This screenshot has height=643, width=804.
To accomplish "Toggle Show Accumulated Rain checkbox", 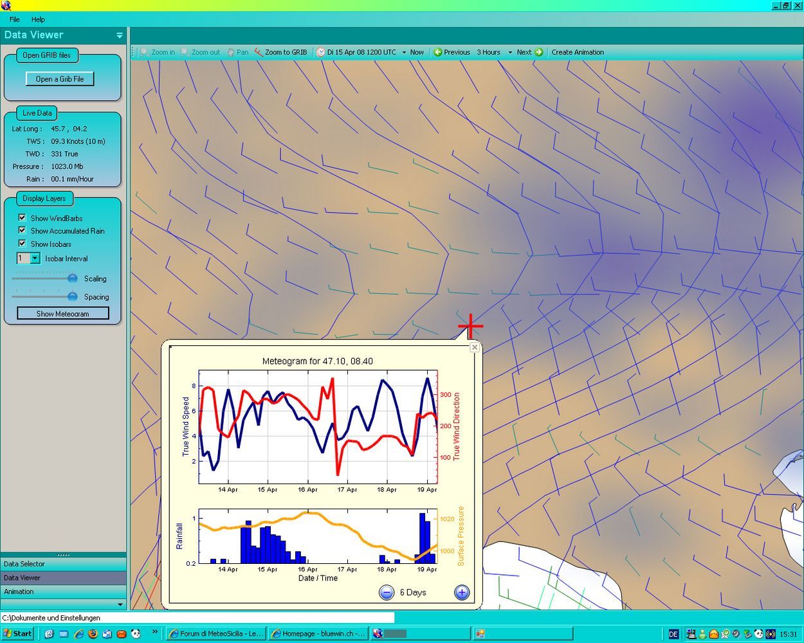I will pyautogui.click(x=22, y=230).
